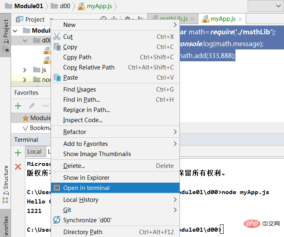Screen dimensions: 284x237
Task: Collapse the d00 folder node
Action: tap(25, 40)
